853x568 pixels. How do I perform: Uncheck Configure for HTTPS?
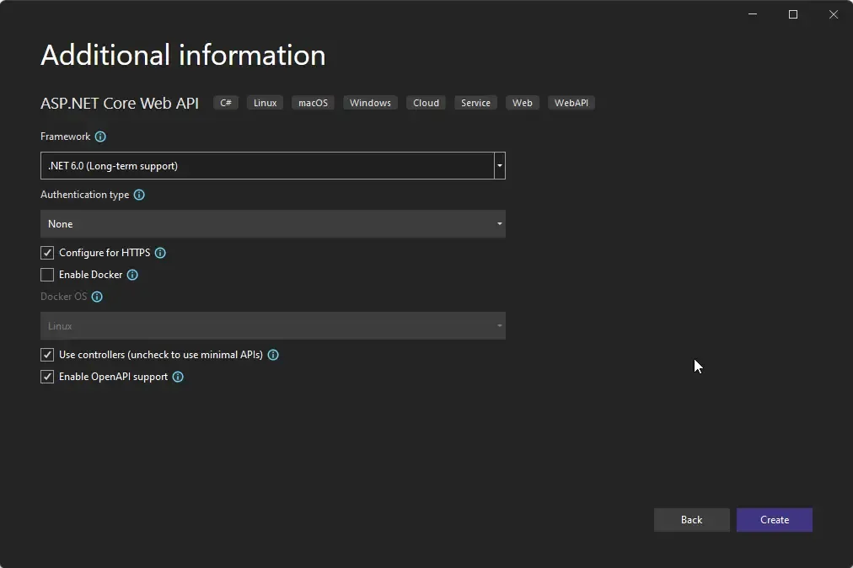pyautogui.click(x=47, y=253)
